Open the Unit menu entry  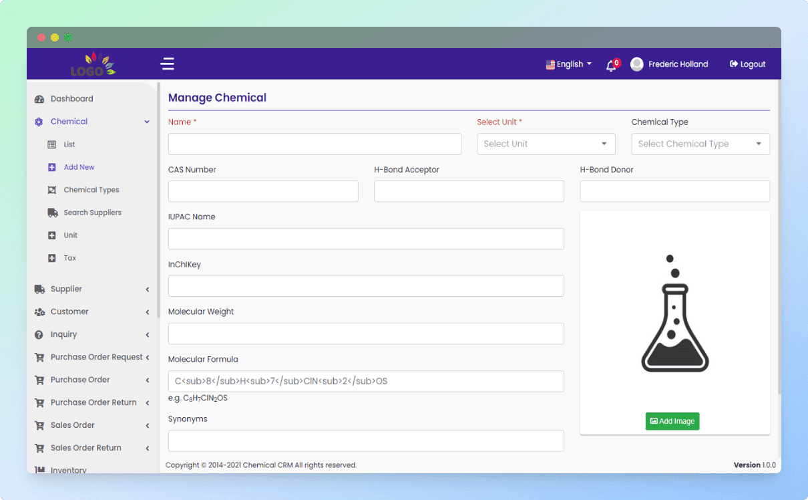[71, 235]
